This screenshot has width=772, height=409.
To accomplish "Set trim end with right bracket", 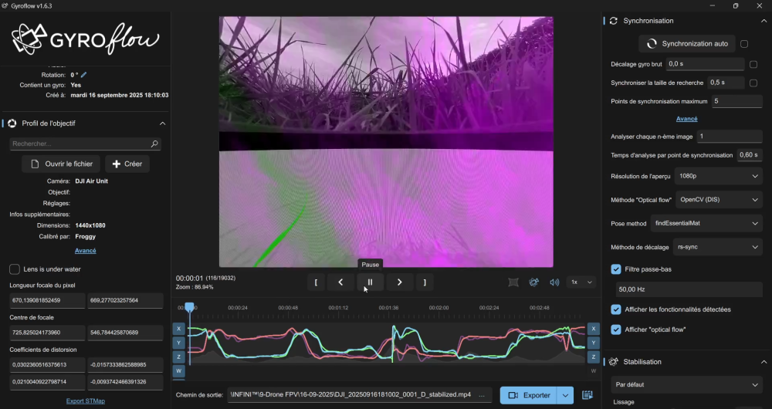I will pyautogui.click(x=425, y=282).
